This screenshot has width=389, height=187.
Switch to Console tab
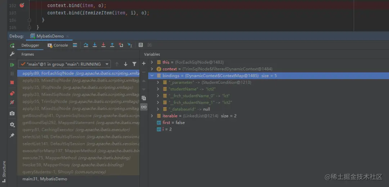(58, 45)
